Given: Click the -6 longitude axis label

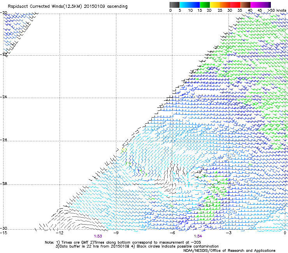Looking at the screenshot, I should pos(172,233).
